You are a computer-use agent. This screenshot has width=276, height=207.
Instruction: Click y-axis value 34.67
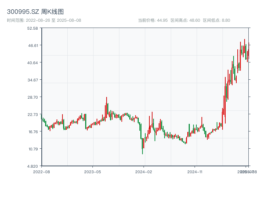coord(33,80)
